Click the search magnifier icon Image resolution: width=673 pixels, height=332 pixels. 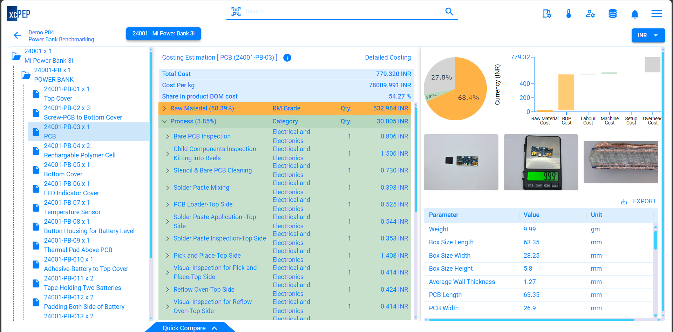point(449,12)
